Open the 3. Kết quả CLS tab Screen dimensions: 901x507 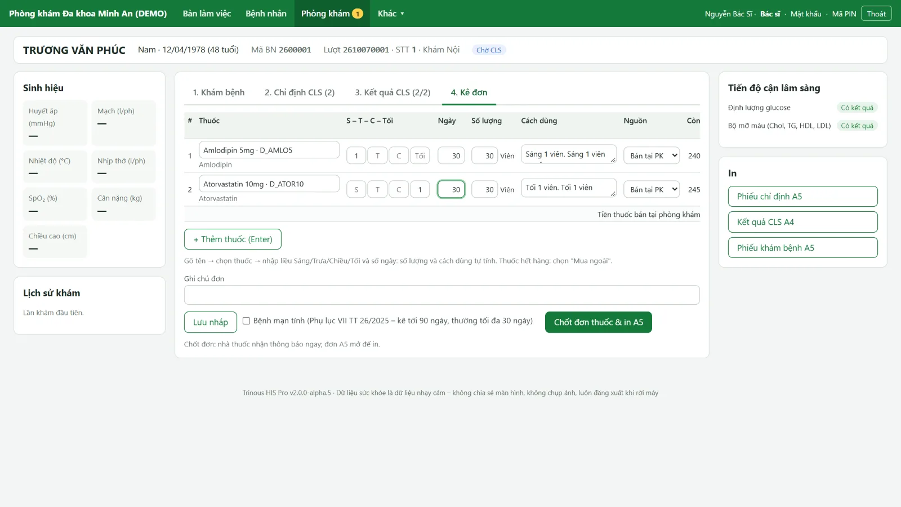coord(392,92)
